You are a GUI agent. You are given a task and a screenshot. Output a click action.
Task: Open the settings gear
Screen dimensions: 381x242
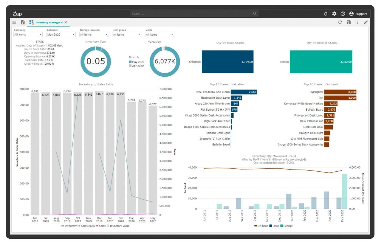coord(334,14)
